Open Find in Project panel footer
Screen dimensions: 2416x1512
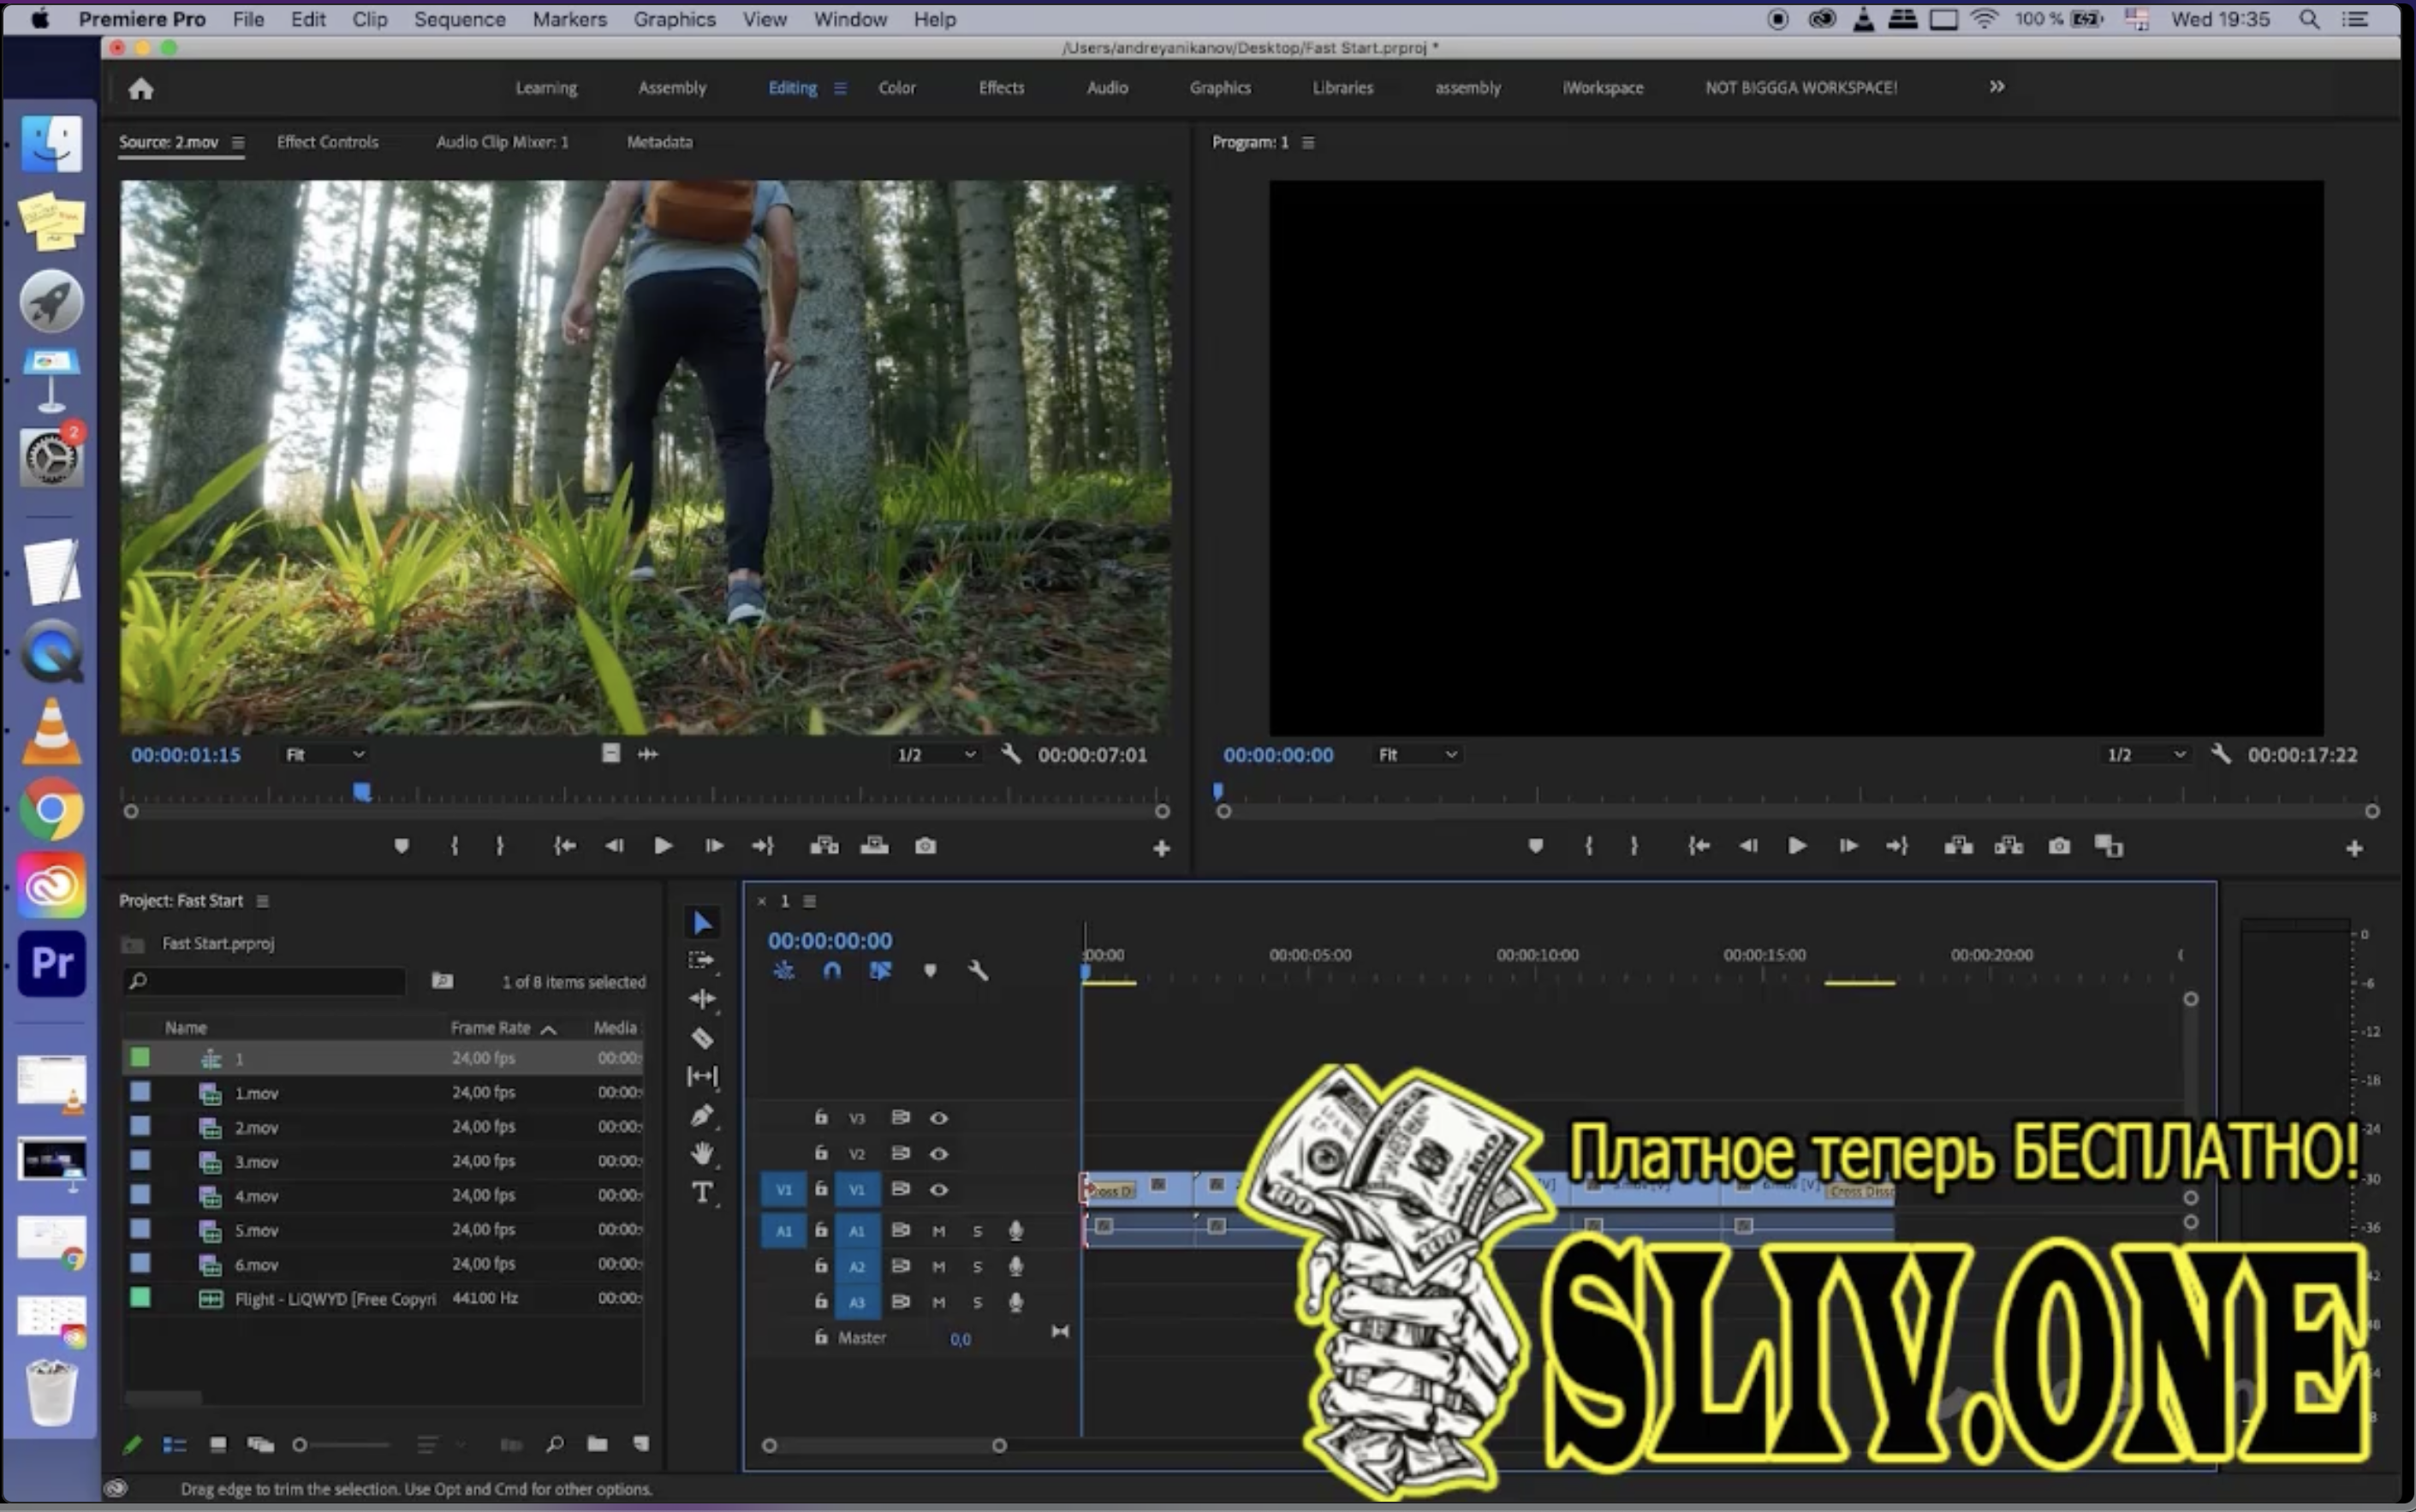click(x=555, y=1443)
